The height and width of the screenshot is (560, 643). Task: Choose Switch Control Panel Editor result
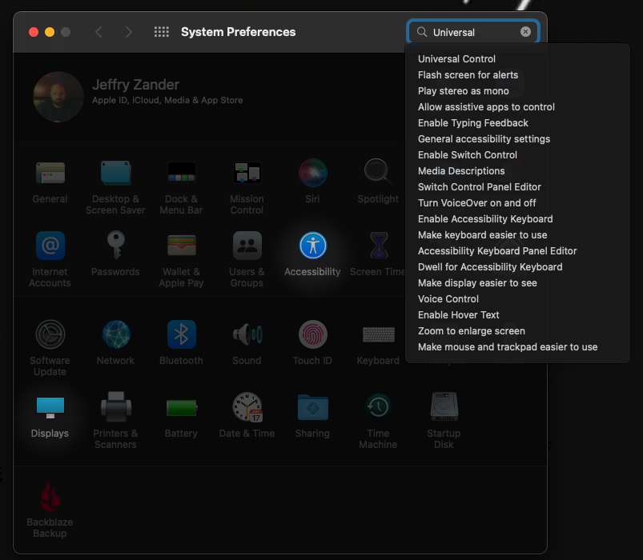[x=480, y=187]
